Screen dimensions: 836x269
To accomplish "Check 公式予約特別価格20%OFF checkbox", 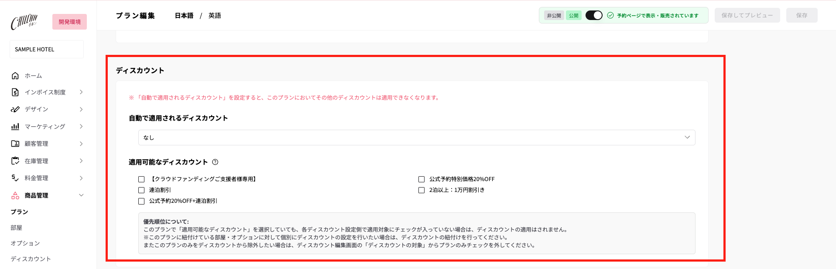I will coord(421,179).
